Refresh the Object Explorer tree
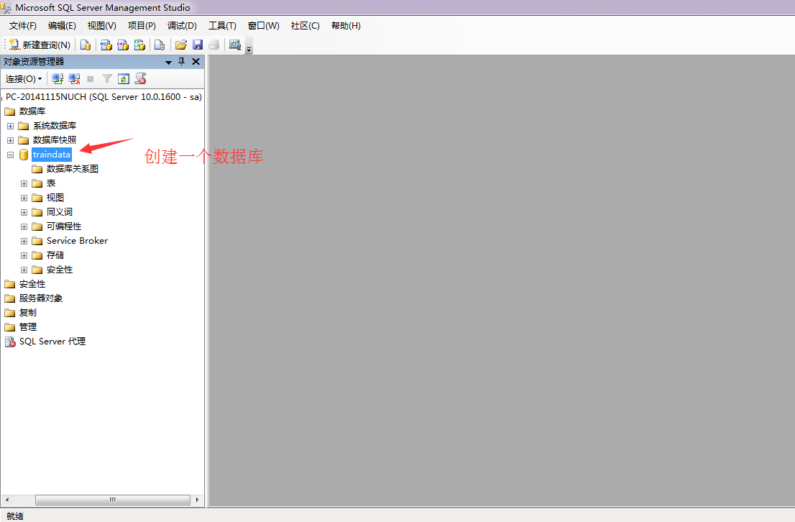795x522 pixels. tap(124, 78)
